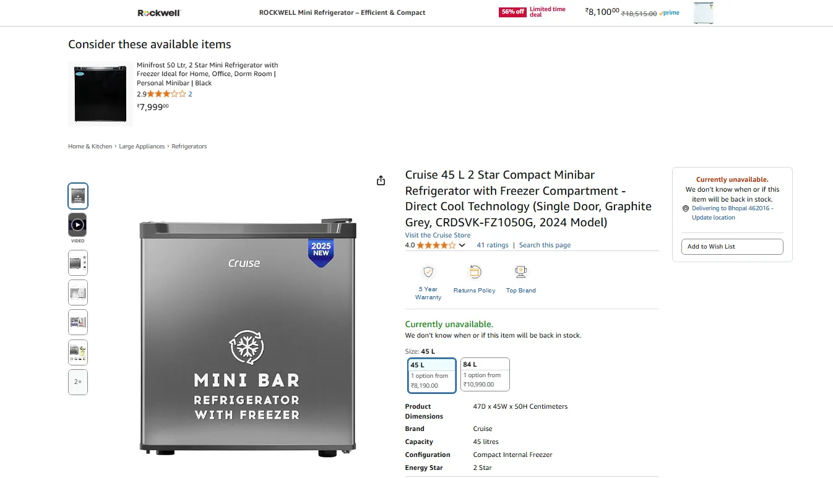Show more images via the 2+ thumbnail
Viewport: 833px width, 478px height.
click(78, 382)
